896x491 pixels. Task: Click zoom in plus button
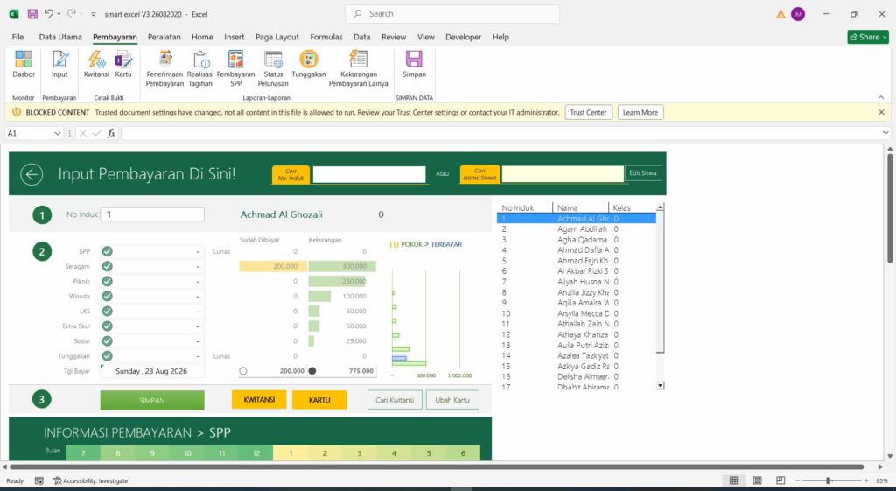pyautogui.click(x=866, y=480)
